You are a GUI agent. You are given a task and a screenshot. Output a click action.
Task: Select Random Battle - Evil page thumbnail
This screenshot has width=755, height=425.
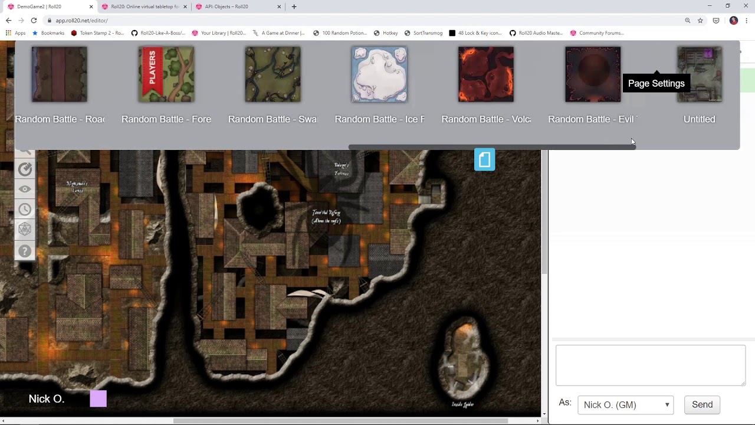coord(593,74)
